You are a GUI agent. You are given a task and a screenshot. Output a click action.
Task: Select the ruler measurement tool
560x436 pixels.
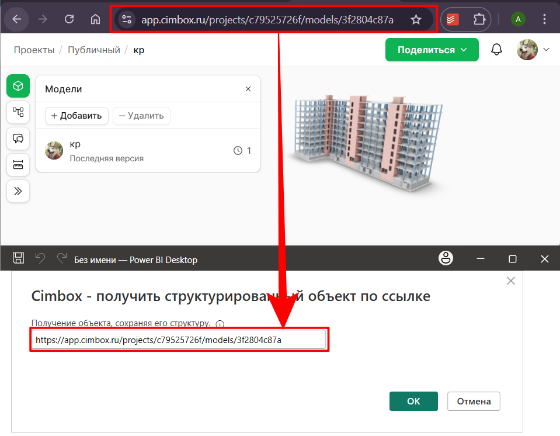(18, 165)
